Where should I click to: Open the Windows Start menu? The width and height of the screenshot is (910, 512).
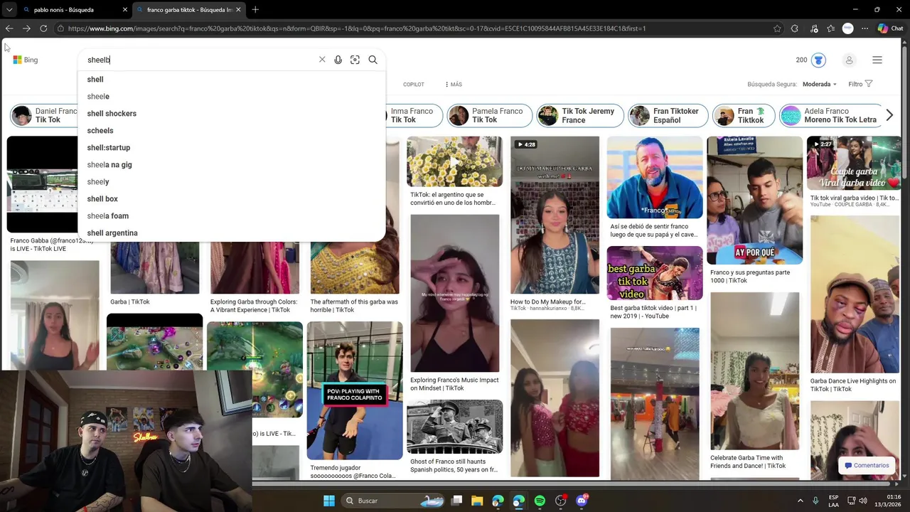point(329,501)
